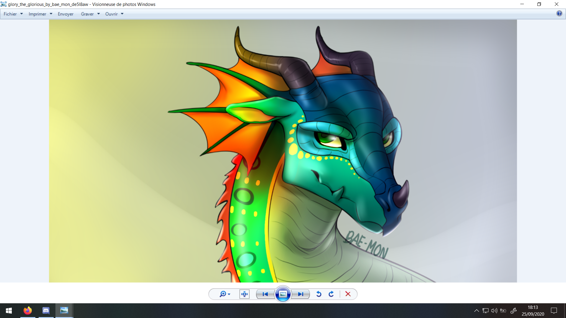Rotate the image clockwise

click(331, 294)
